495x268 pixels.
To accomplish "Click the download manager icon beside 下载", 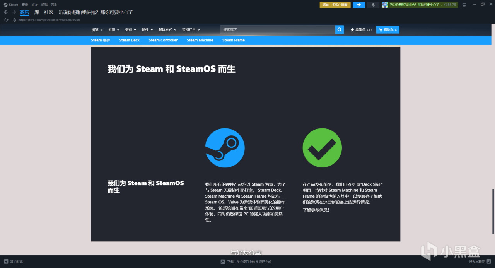I will (x=223, y=262).
